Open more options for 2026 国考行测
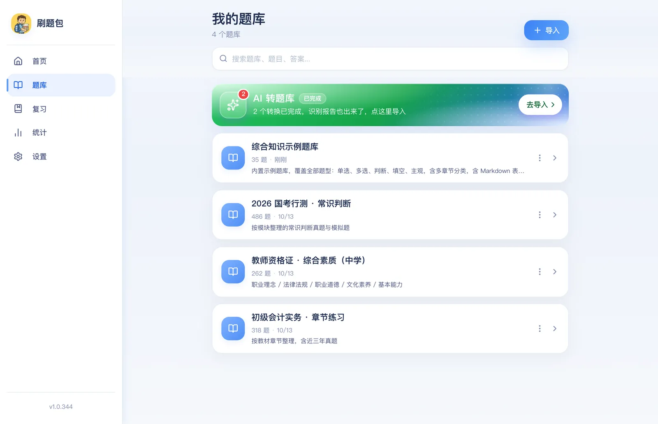This screenshot has height=424, width=658. point(540,215)
